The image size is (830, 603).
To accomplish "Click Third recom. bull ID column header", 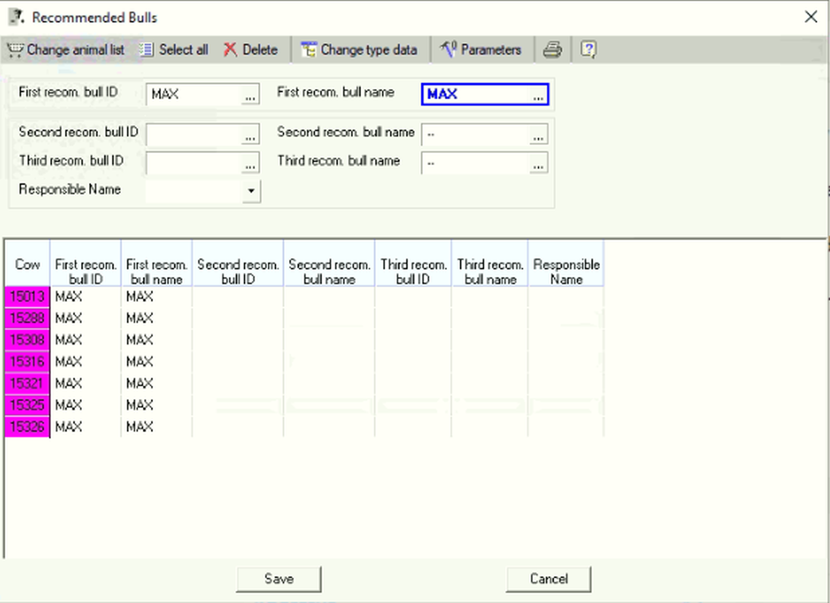I will point(413,264).
